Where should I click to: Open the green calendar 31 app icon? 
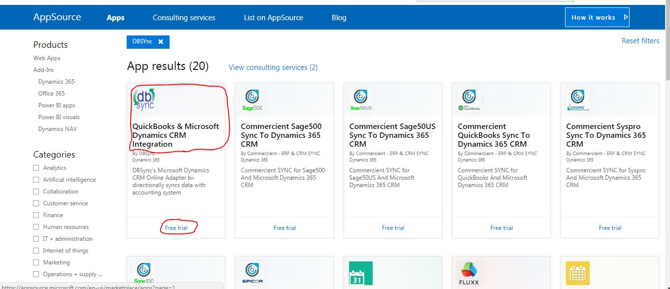point(360,273)
